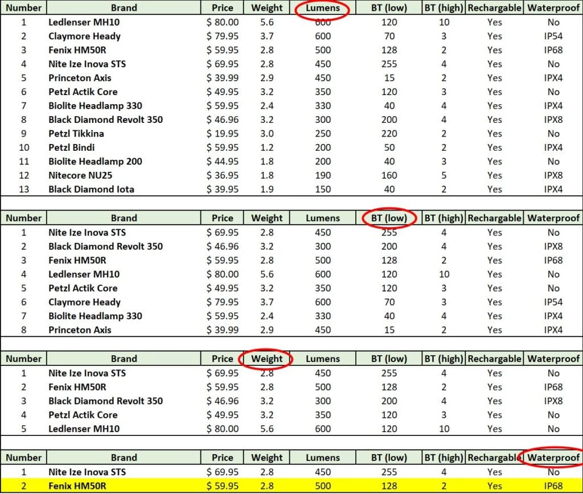
Task: Click the 220 BT (low) value
Action: (x=389, y=134)
